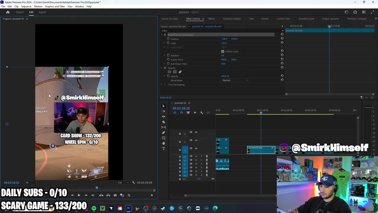This screenshot has height=213, width=378.
Task: Hide track V1 with its eye icon
Action: coord(196,148)
